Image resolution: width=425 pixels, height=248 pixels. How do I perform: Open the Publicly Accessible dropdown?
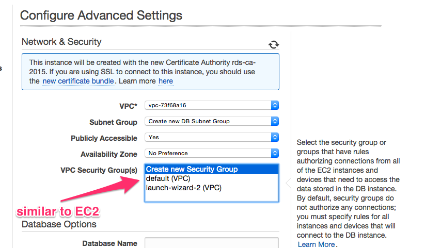[212, 137]
